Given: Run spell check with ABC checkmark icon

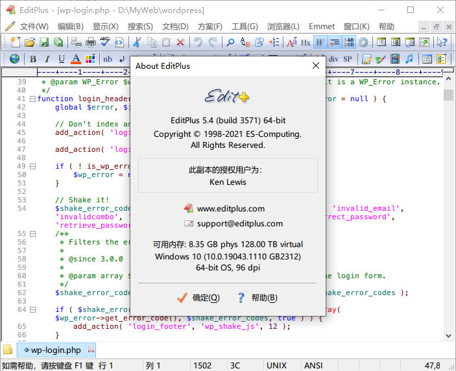Looking at the screenshot, I should click(104, 42).
